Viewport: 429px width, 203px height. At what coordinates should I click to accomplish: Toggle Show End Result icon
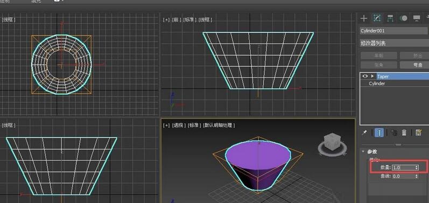pyautogui.click(x=379, y=132)
